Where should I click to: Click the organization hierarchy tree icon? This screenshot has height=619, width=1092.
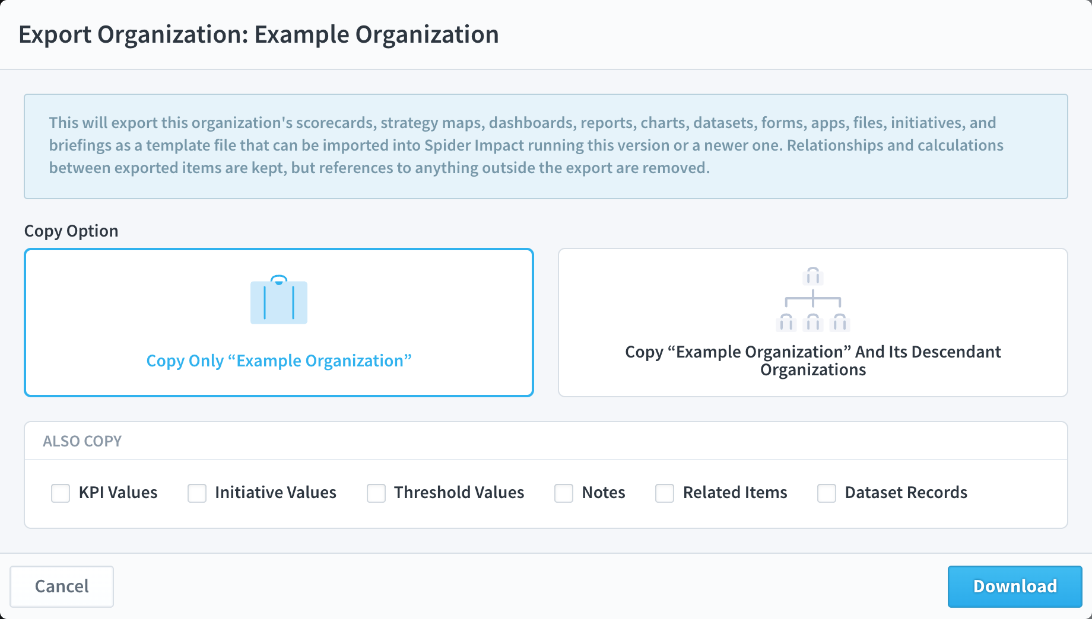[x=813, y=299]
